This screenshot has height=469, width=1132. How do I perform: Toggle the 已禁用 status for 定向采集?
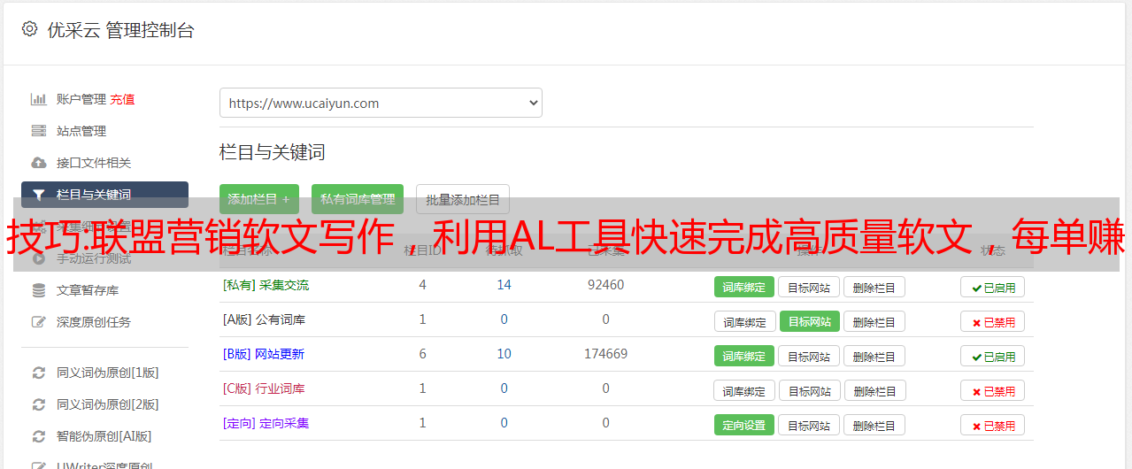click(993, 425)
